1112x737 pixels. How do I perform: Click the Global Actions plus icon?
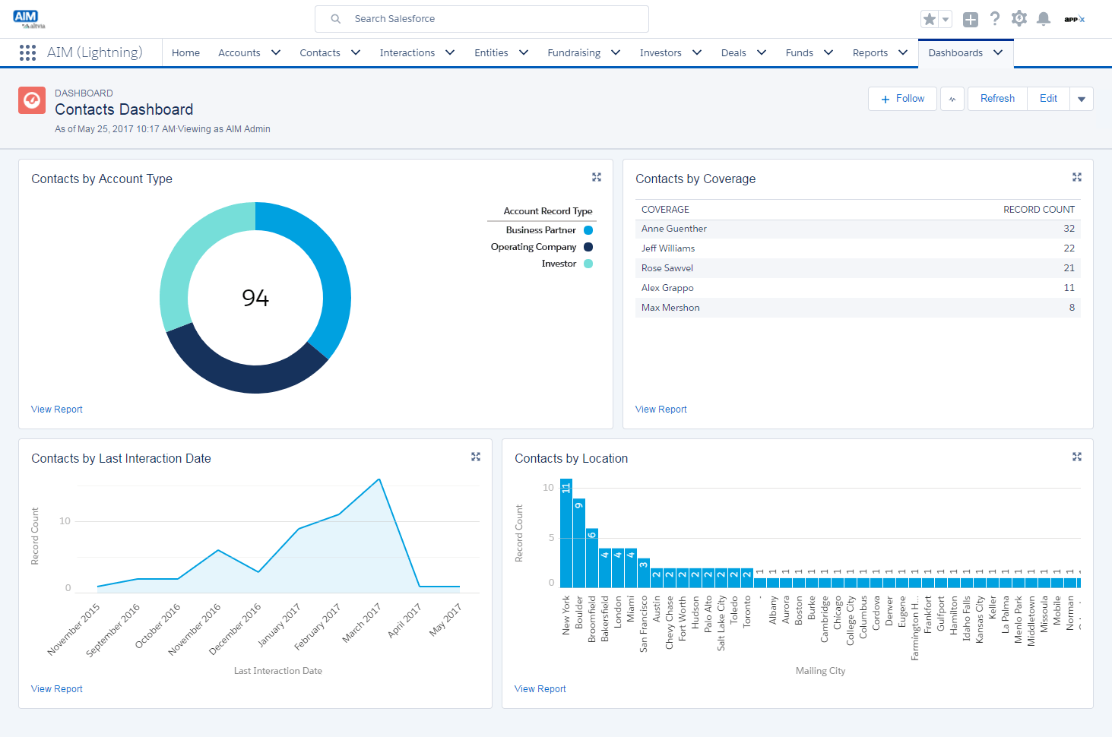(971, 20)
